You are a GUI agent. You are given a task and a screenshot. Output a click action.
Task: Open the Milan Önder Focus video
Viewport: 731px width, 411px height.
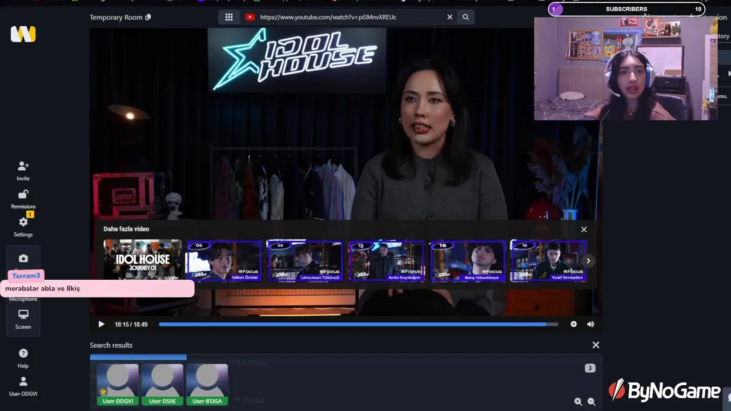(x=223, y=260)
